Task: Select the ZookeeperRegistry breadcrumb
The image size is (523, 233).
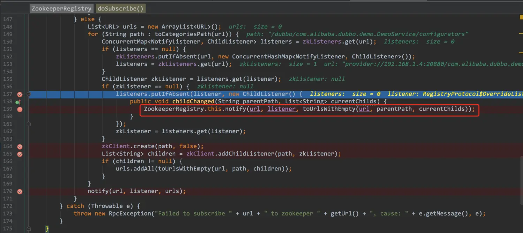Action: coord(61,8)
